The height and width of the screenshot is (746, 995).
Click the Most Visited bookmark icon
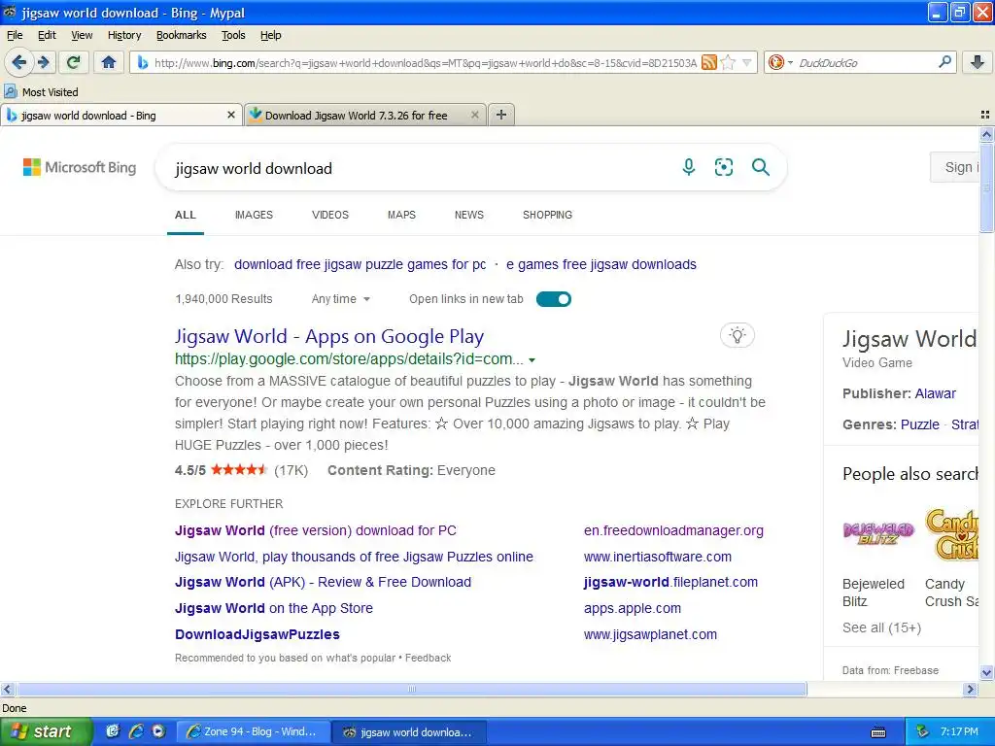[x=10, y=91]
